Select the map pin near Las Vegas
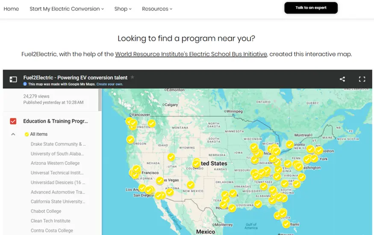This screenshot has width=374, height=235. pos(160,181)
